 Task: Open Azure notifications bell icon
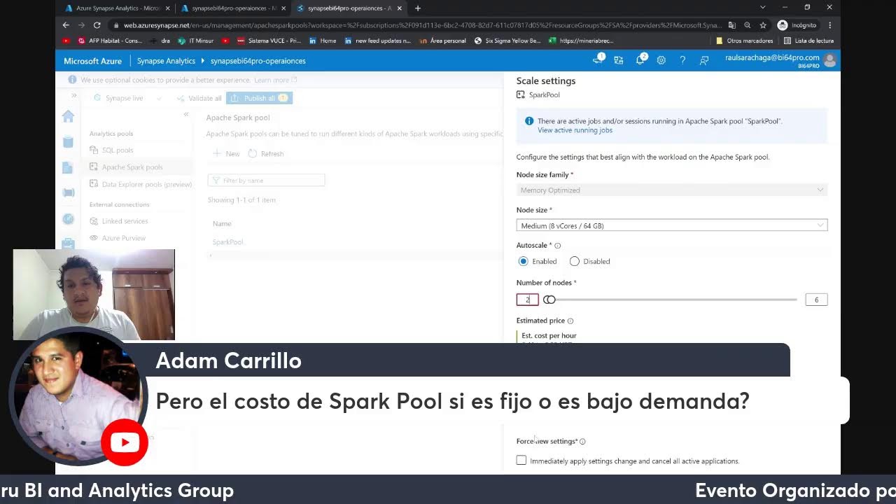click(x=640, y=60)
